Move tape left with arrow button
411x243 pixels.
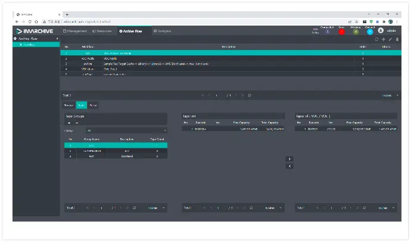tap(289, 166)
